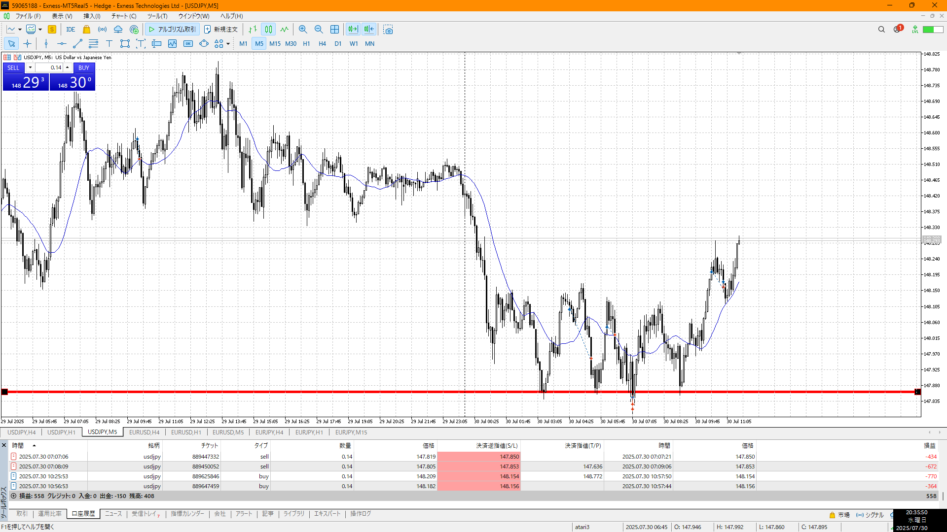Open the lot volume dropdown arrow
The image size is (947, 532).
pyautogui.click(x=30, y=68)
